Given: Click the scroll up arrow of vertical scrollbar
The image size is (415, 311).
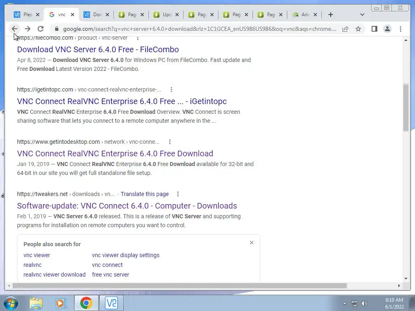Looking at the screenshot, I should 406,40.
